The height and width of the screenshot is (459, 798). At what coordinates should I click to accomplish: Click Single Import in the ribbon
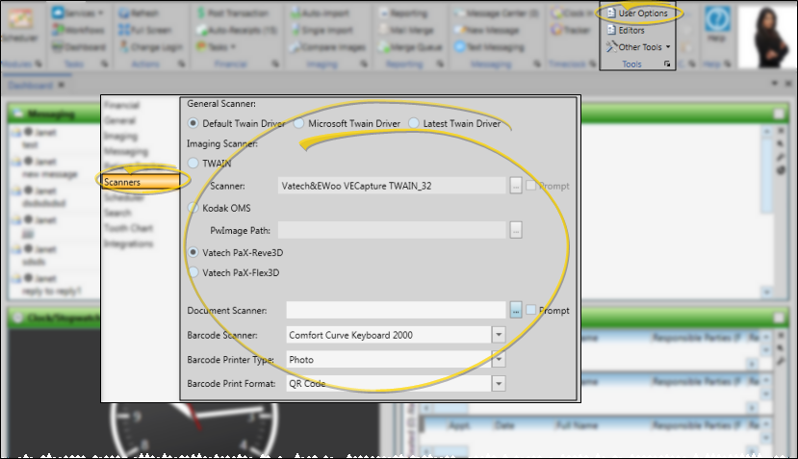[x=322, y=30]
